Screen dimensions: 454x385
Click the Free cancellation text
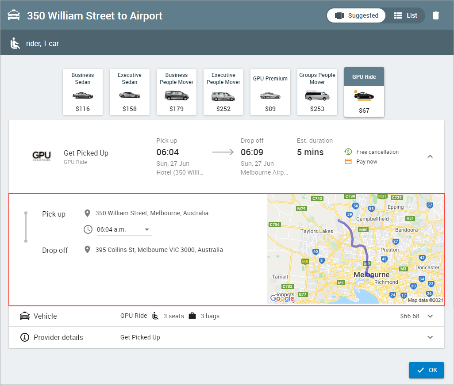(377, 152)
